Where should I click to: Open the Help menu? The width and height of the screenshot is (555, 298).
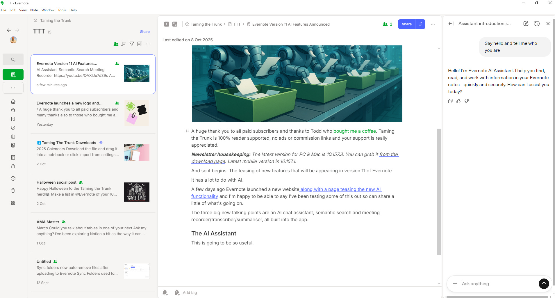73,10
